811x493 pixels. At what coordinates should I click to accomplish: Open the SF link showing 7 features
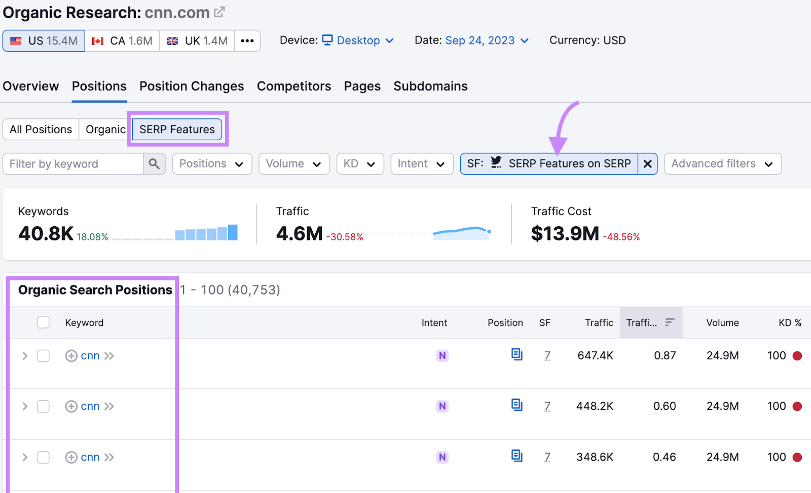547,355
